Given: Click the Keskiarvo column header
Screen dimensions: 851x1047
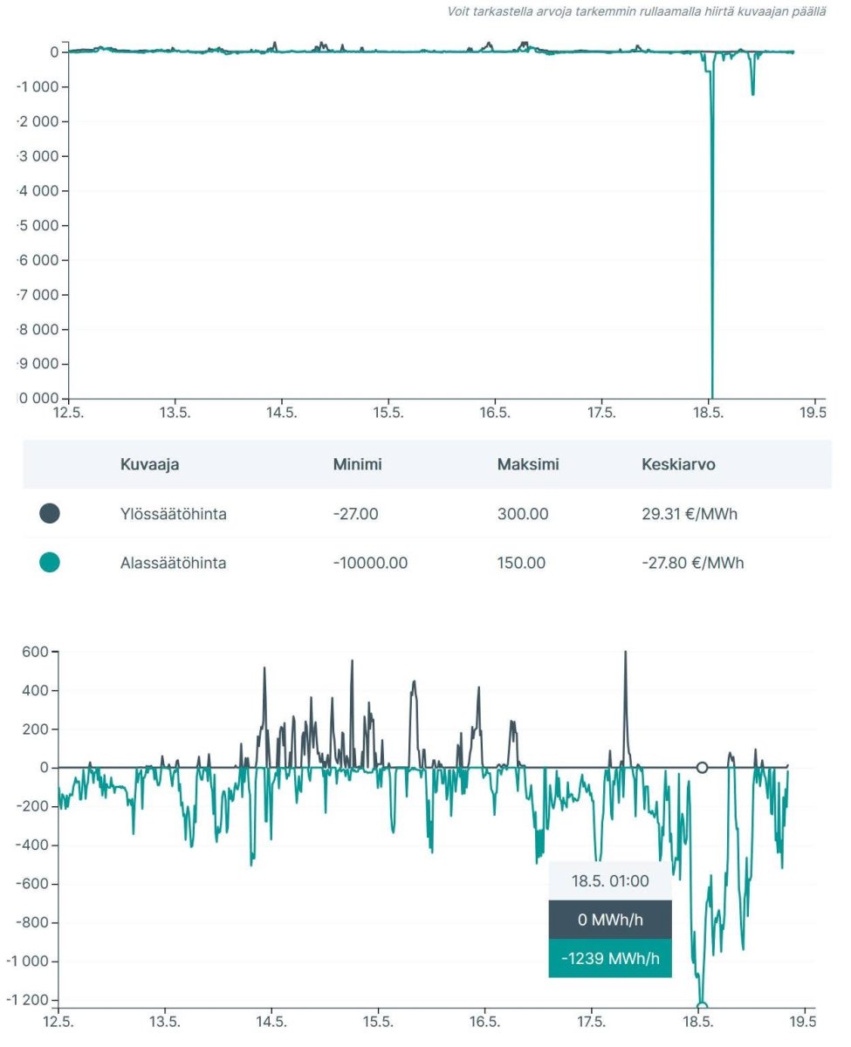Looking at the screenshot, I should tap(677, 464).
